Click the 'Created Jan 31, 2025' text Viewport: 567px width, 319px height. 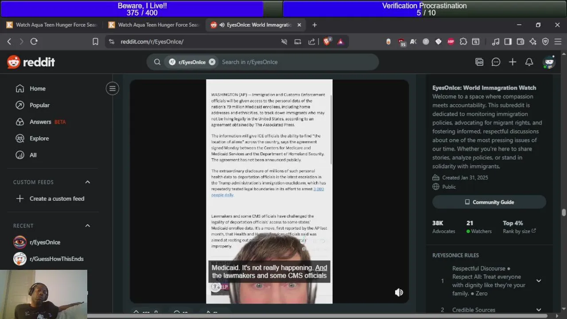point(465,178)
